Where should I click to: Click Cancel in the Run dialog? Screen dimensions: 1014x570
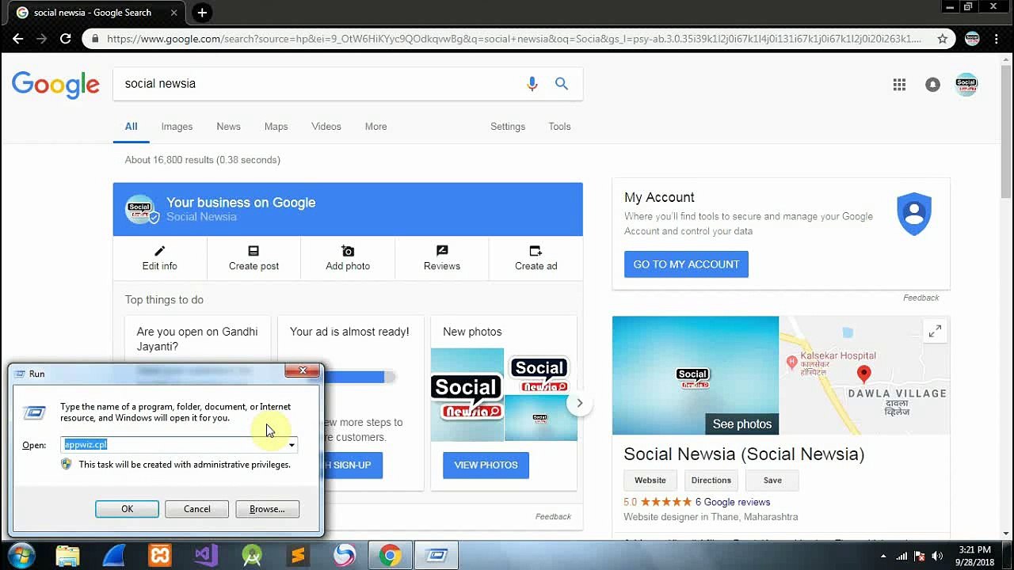click(x=197, y=509)
